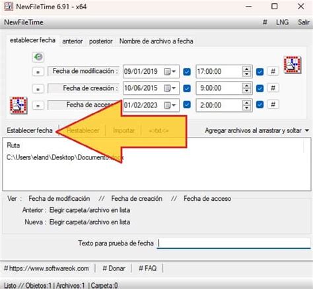The height and width of the screenshot is (289, 313).
Task: Click the NewFileTime clock icon beside Fecha de acceso
Action: click(x=18, y=105)
